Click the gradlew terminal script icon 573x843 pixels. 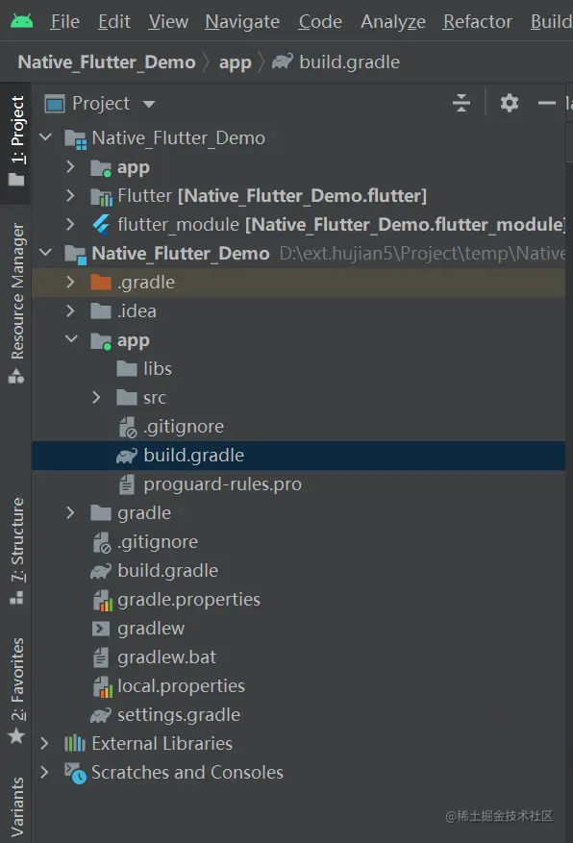click(x=101, y=629)
